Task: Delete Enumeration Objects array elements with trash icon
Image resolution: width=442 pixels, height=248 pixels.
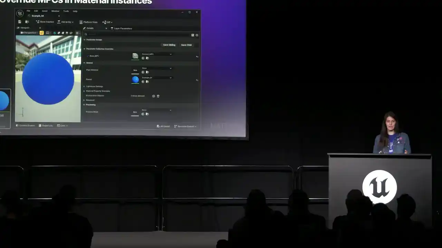Action: pos(158,96)
